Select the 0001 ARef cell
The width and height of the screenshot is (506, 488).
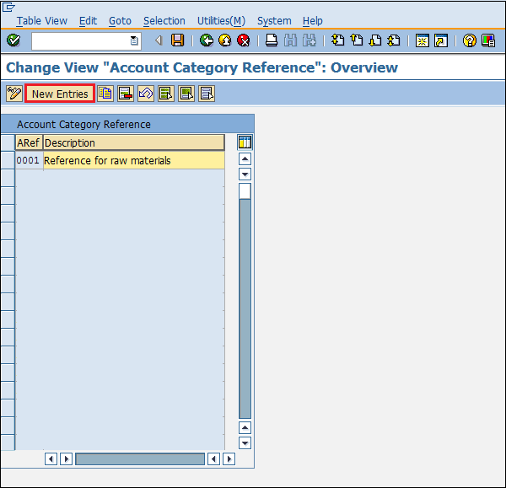(x=29, y=160)
